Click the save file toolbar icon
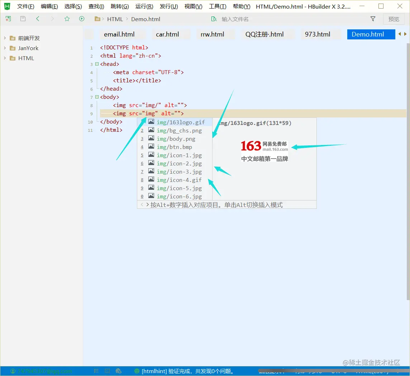The width and height of the screenshot is (410, 376). point(23,19)
